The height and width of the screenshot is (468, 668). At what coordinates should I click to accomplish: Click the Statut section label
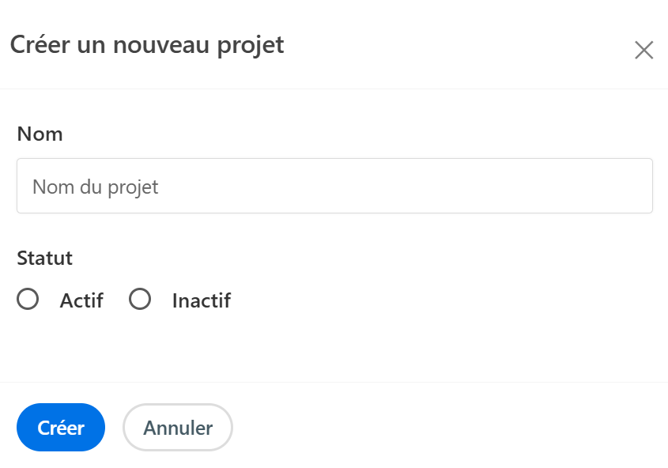(x=44, y=259)
